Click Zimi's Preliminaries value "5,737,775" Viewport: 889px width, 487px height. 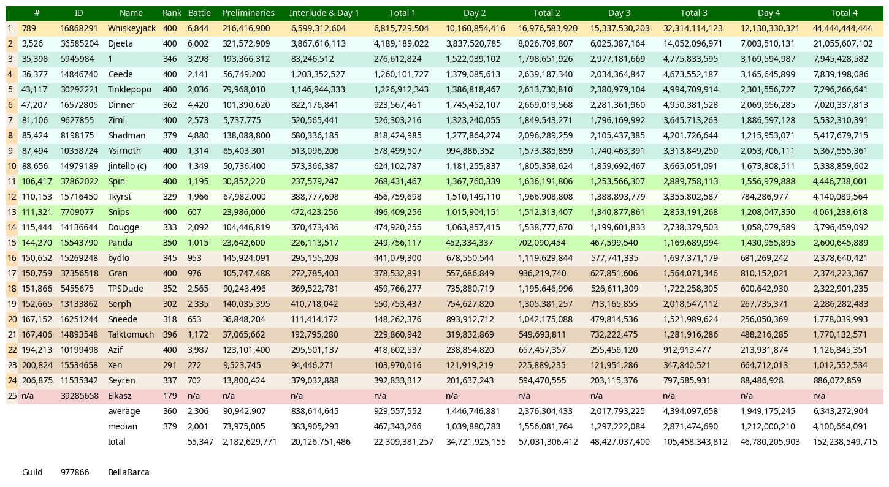point(242,120)
